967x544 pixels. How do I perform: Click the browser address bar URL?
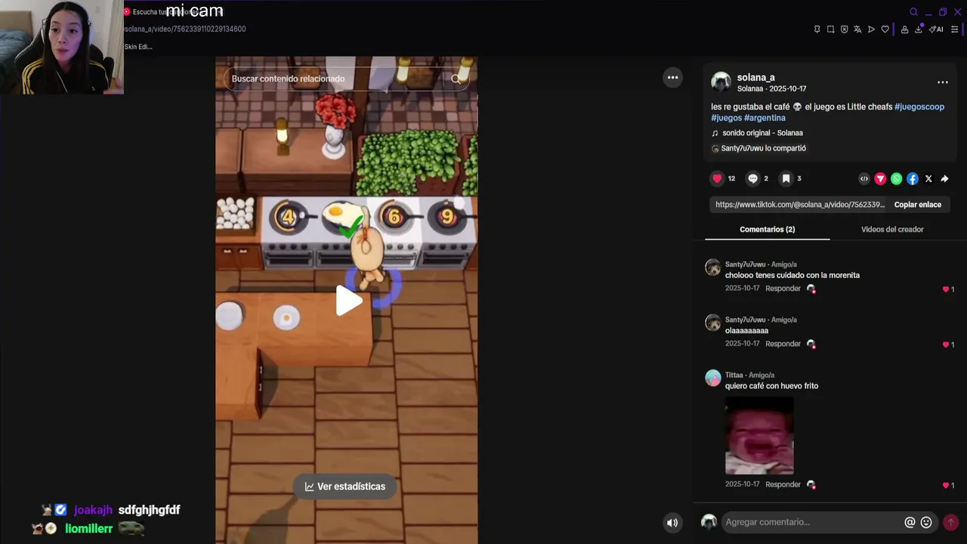click(185, 29)
